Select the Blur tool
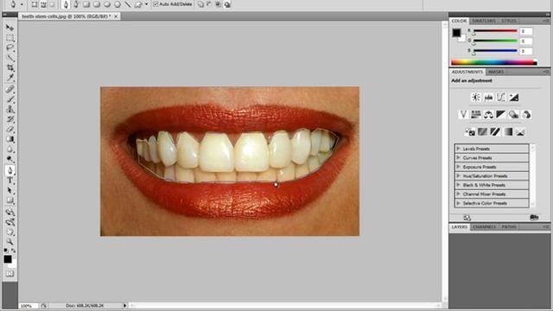 click(10, 149)
